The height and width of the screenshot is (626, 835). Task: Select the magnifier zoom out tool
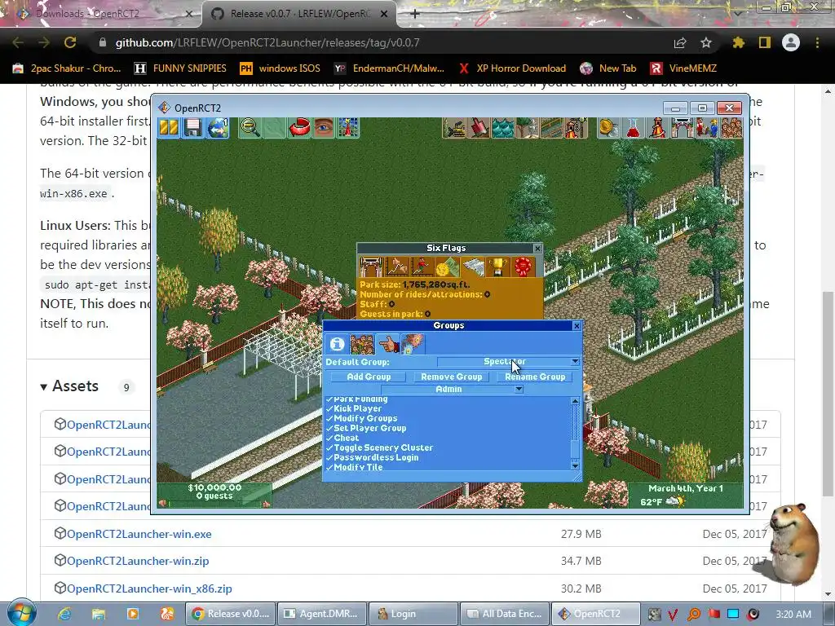coord(250,128)
